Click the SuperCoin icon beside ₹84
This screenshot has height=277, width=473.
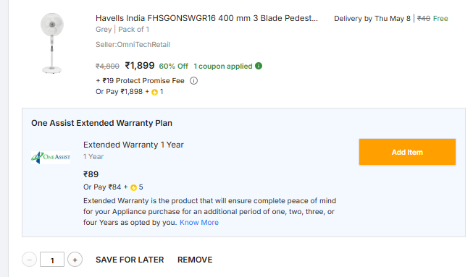[x=133, y=187]
